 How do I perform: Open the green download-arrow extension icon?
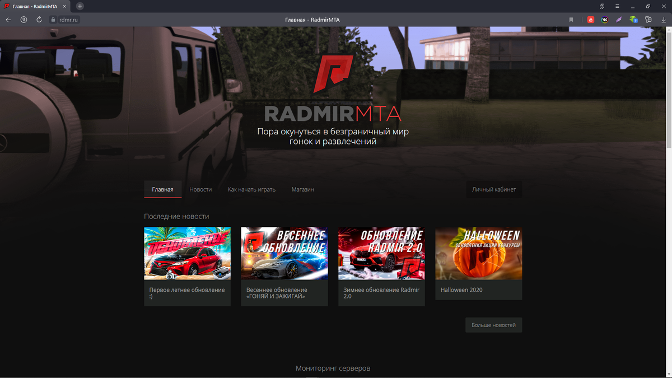633,20
